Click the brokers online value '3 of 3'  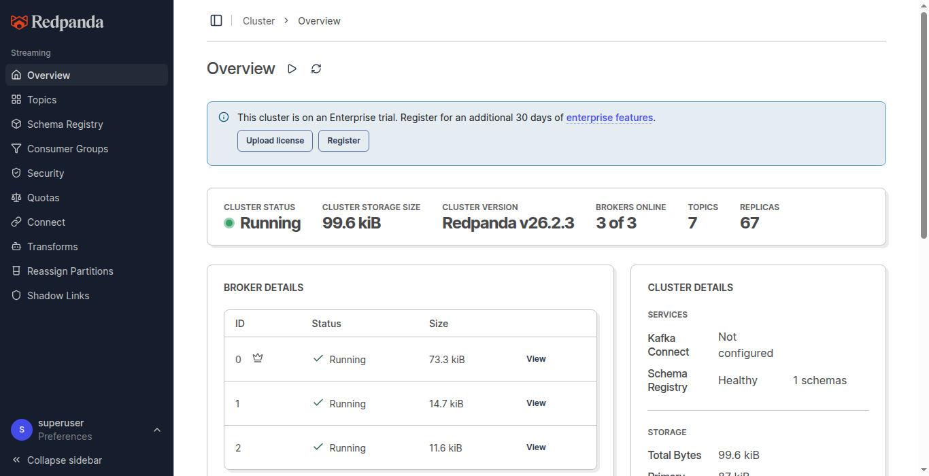(616, 223)
